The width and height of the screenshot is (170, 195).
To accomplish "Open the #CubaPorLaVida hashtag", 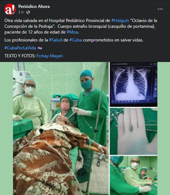I will 20,48.
